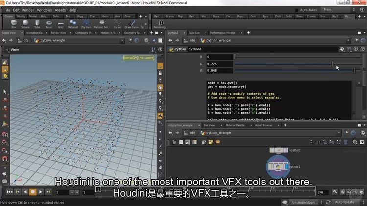Play the timeline forward
367x206 pixels.
coord(41,192)
